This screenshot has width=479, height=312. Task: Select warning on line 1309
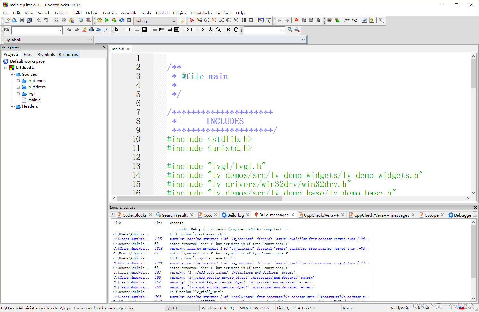[x=241, y=239]
